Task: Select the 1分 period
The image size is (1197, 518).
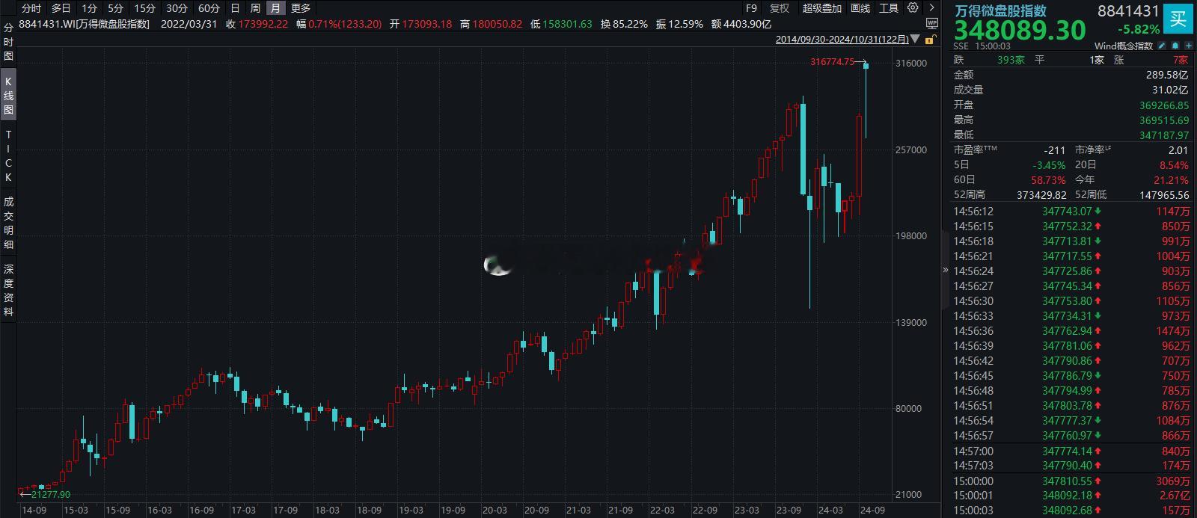Action: coord(89,8)
